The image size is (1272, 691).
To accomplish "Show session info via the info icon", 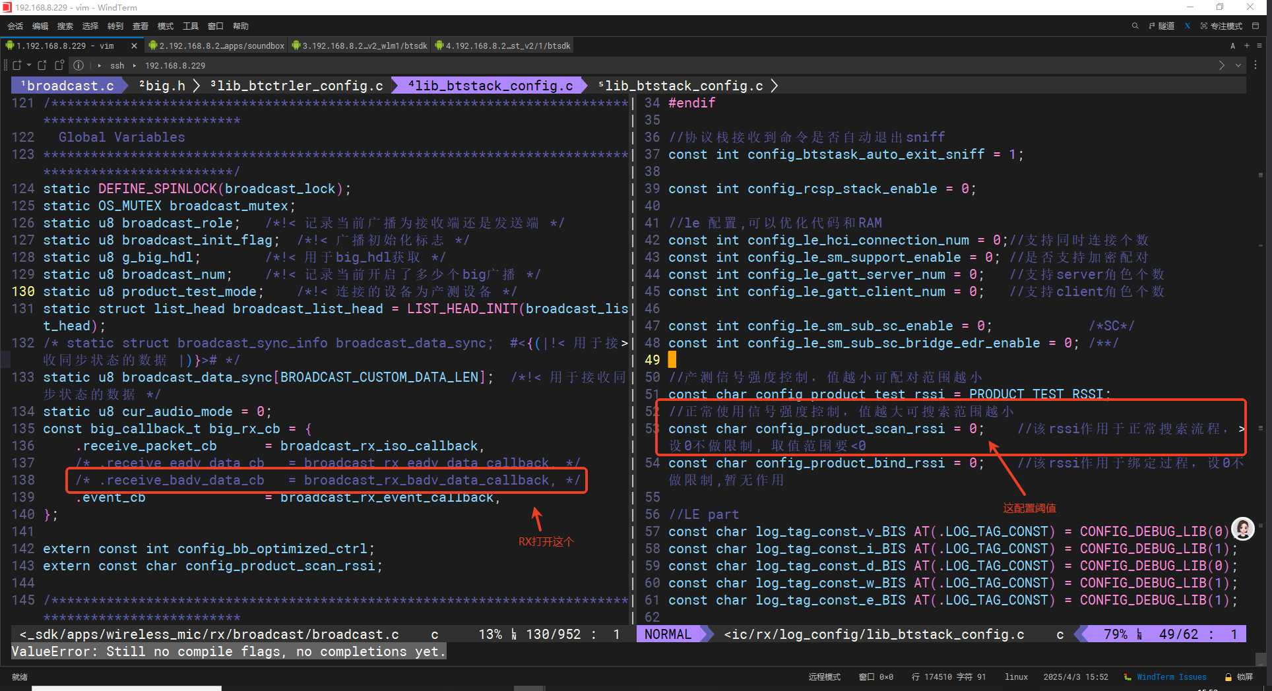I will tap(79, 65).
